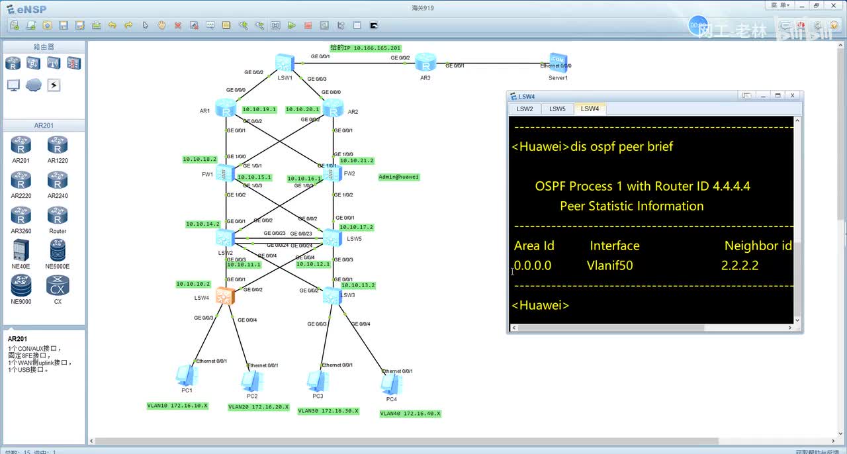Click the red Stop devices icon
Viewport: 847px width, 454px height.
click(308, 25)
